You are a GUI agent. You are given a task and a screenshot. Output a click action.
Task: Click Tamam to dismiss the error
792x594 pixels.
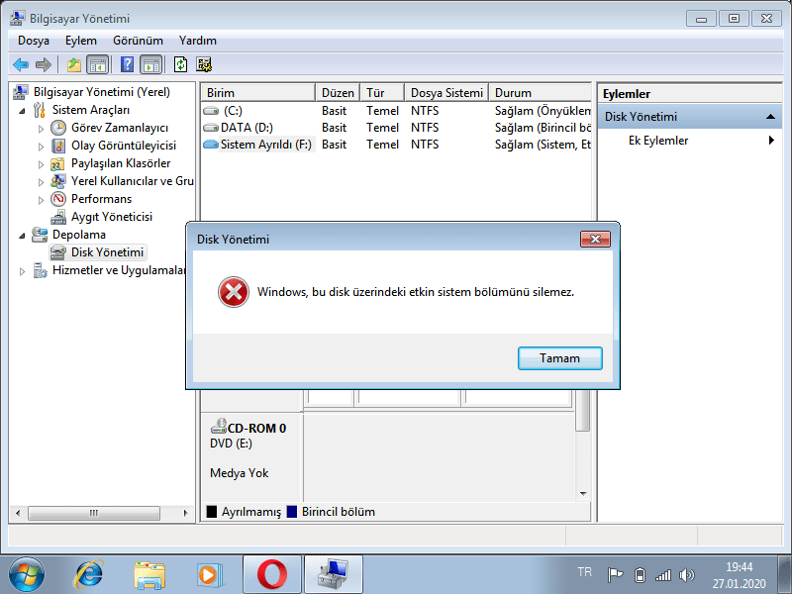click(x=559, y=358)
